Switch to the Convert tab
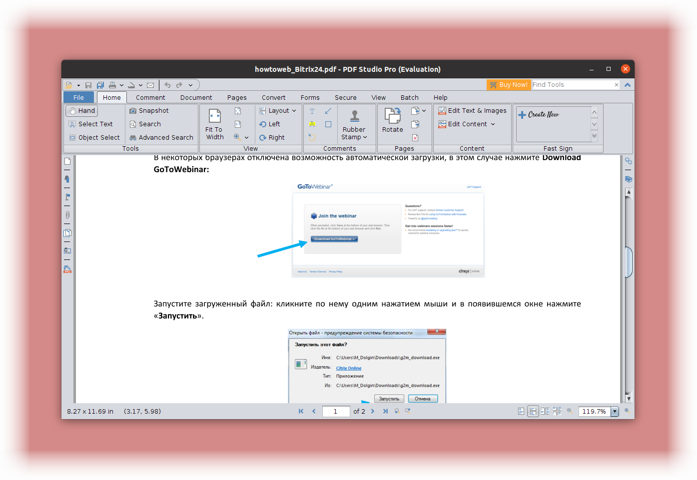Image resolution: width=697 pixels, height=480 pixels. pyautogui.click(x=273, y=98)
